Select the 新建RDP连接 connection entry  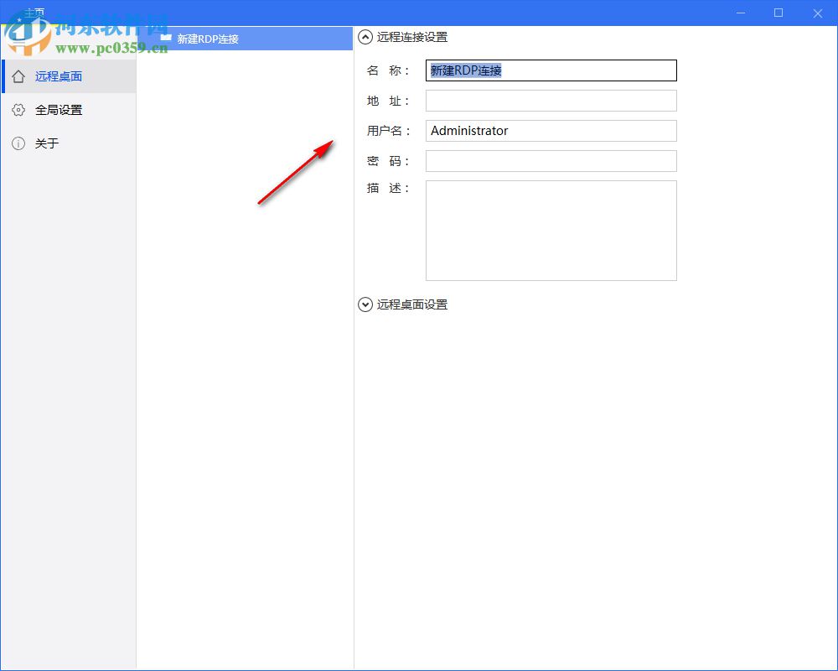(209, 38)
